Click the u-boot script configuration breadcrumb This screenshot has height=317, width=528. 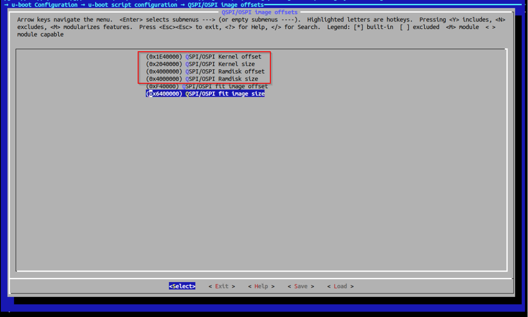pyautogui.click(x=133, y=5)
